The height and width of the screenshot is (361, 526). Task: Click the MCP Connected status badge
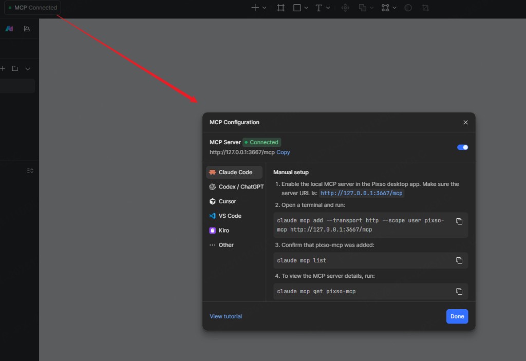(32, 8)
